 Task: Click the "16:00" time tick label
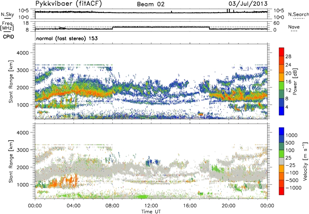[x=190, y=206]
